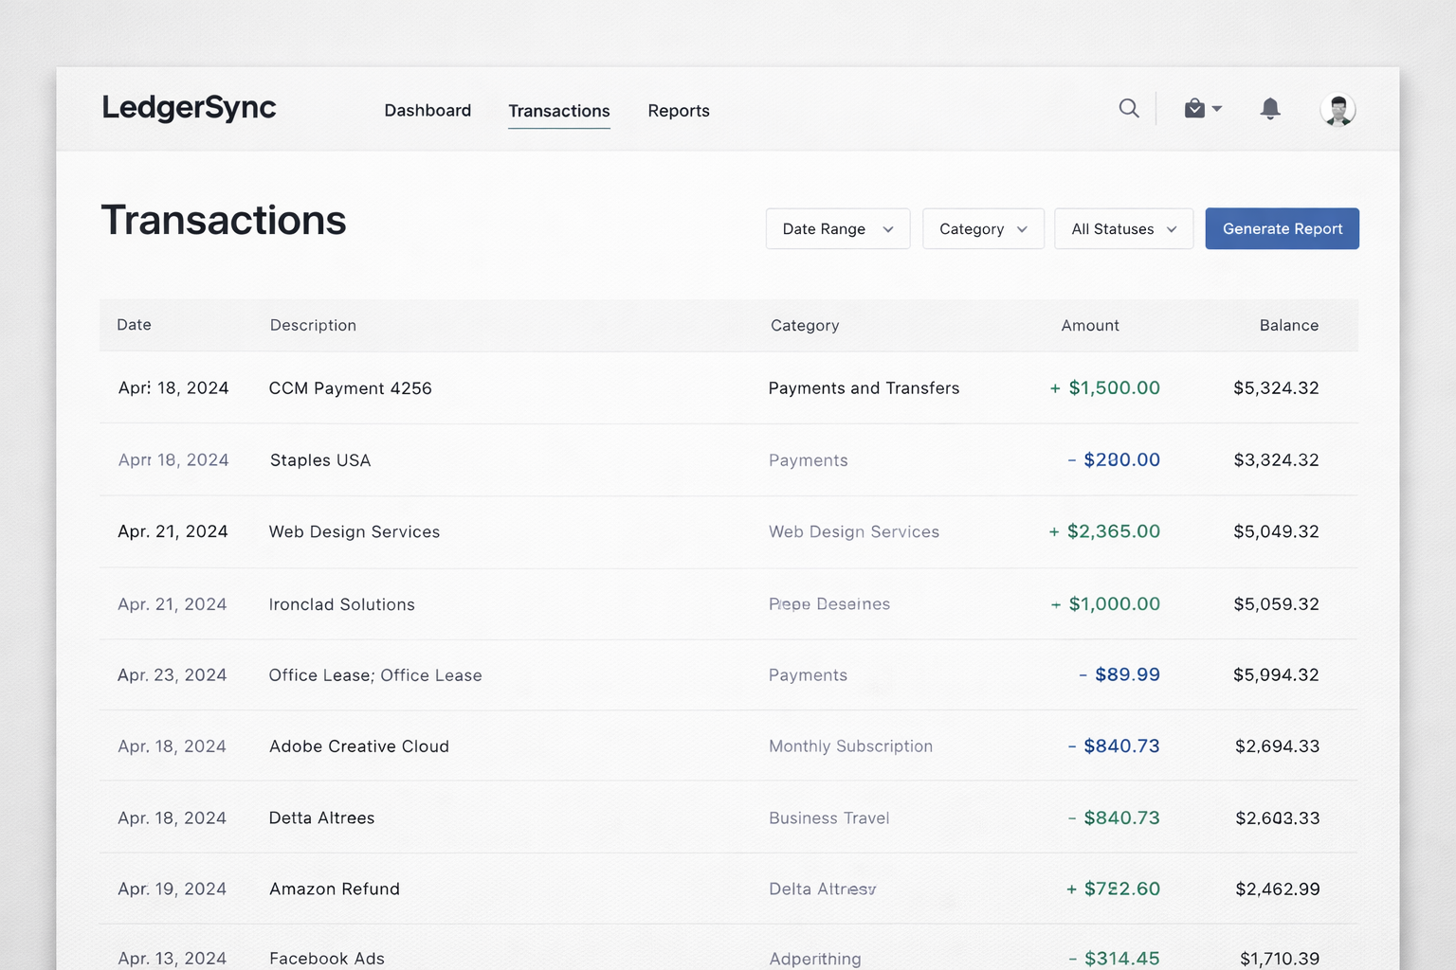Expand the Date Range dropdown
This screenshot has width=1456, height=970.
[x=837, y=229]
